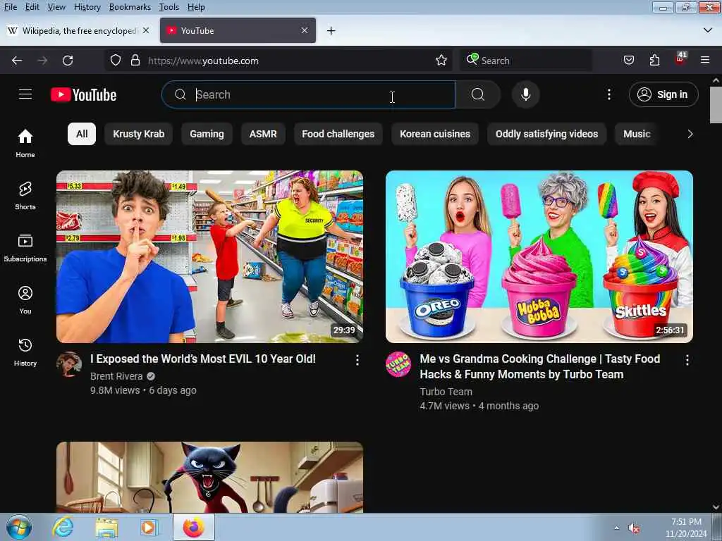Select the Oddly satisfying videos chip
Viewport: 722px width, 541px height.
[546, 134]
